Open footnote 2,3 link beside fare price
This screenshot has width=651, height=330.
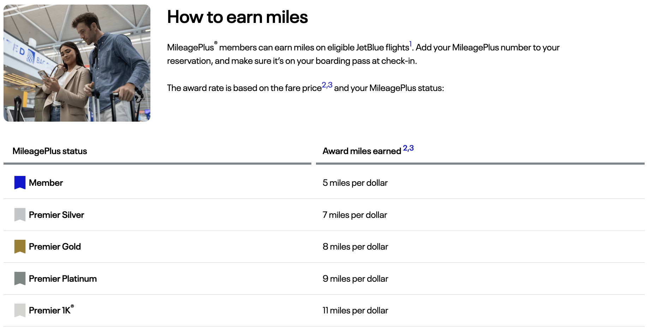click(327, 85)
